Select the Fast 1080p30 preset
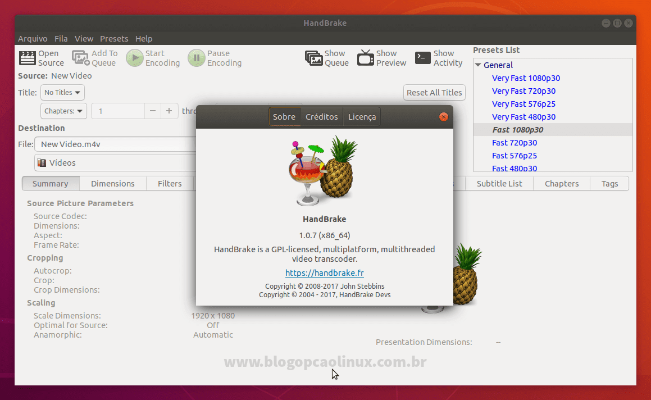 pos(518,130)
